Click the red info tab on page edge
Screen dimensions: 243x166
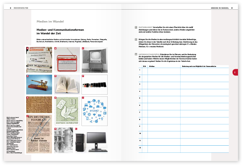tap(235, 72)
